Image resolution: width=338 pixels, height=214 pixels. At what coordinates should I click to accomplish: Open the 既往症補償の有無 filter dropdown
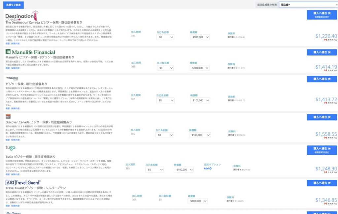[x=308, y=5]
